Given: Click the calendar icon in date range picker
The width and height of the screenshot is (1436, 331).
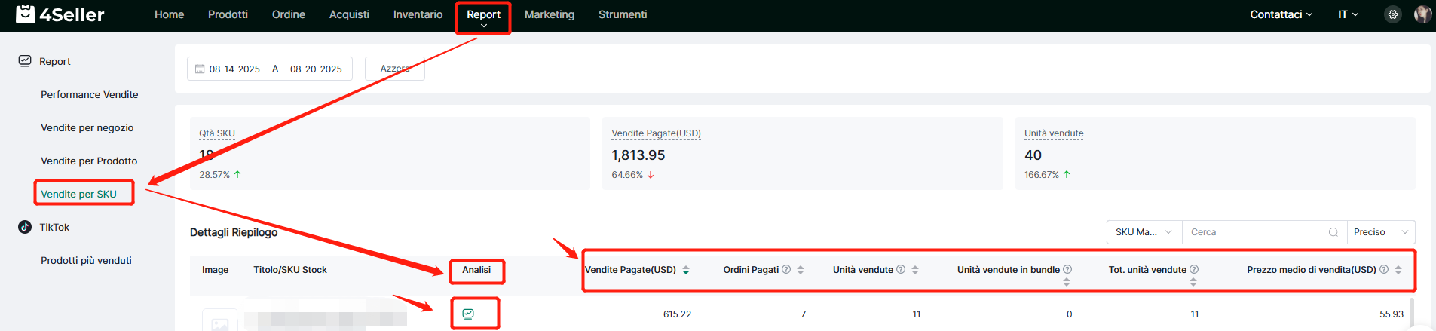Looking at the screenshot, I should (200, 69).
